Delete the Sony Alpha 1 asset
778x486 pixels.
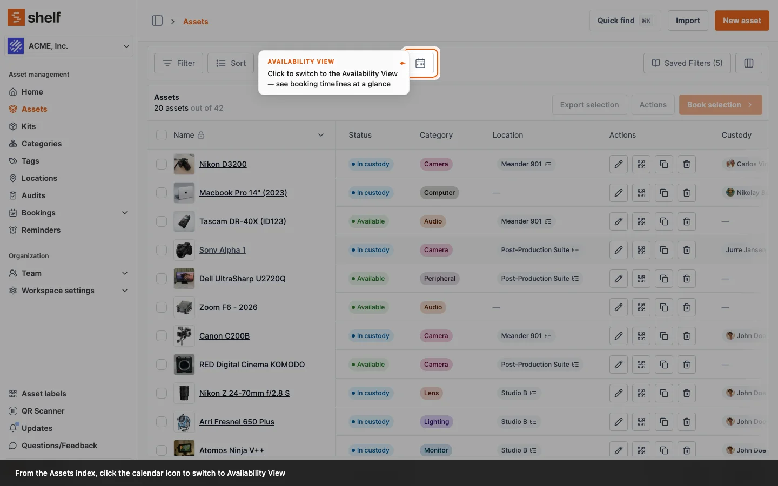[x=687, y=250]
